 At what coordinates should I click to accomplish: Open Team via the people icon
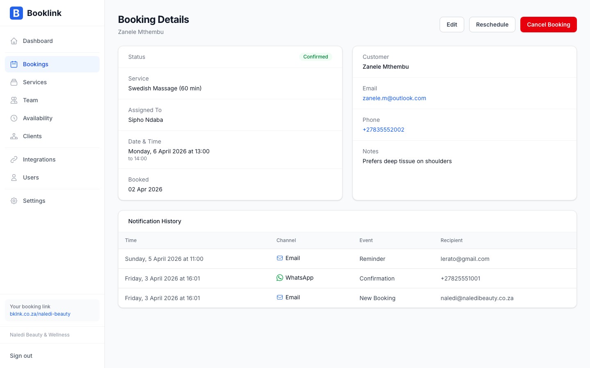[14, 100]
